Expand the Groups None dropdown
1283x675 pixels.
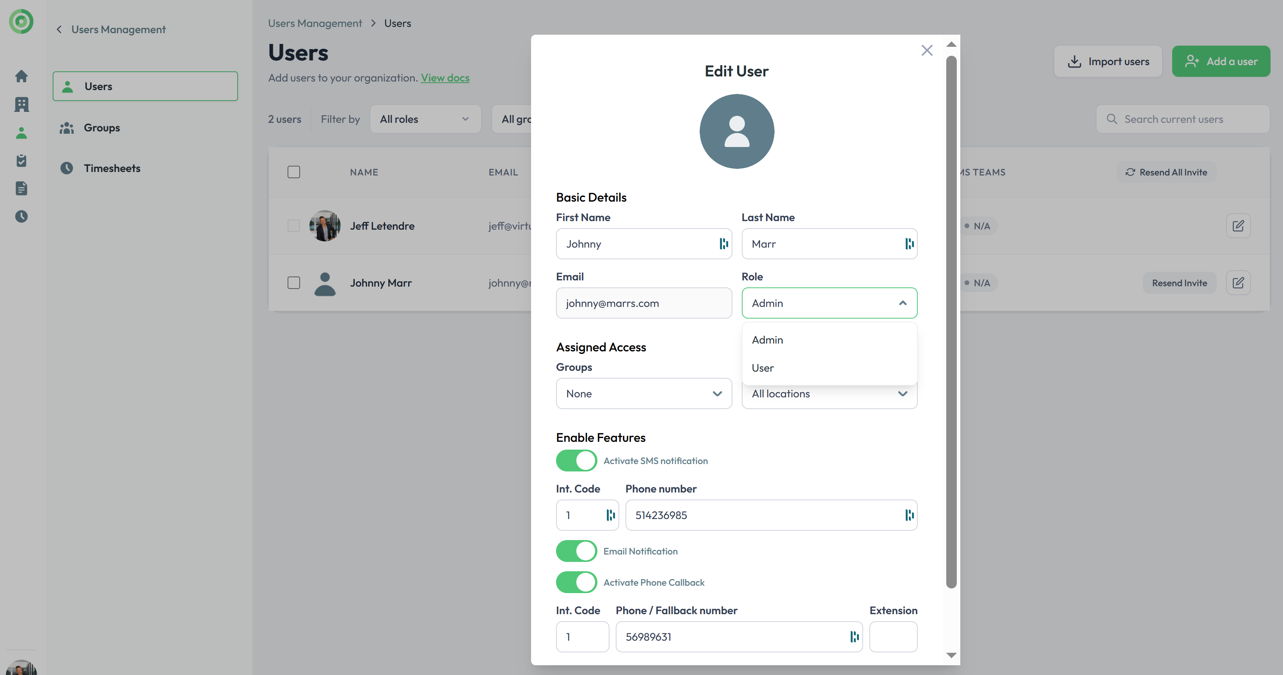tap(643, 394)
